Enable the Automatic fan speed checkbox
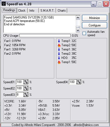 pyautogui.click(x=84, y=34)
